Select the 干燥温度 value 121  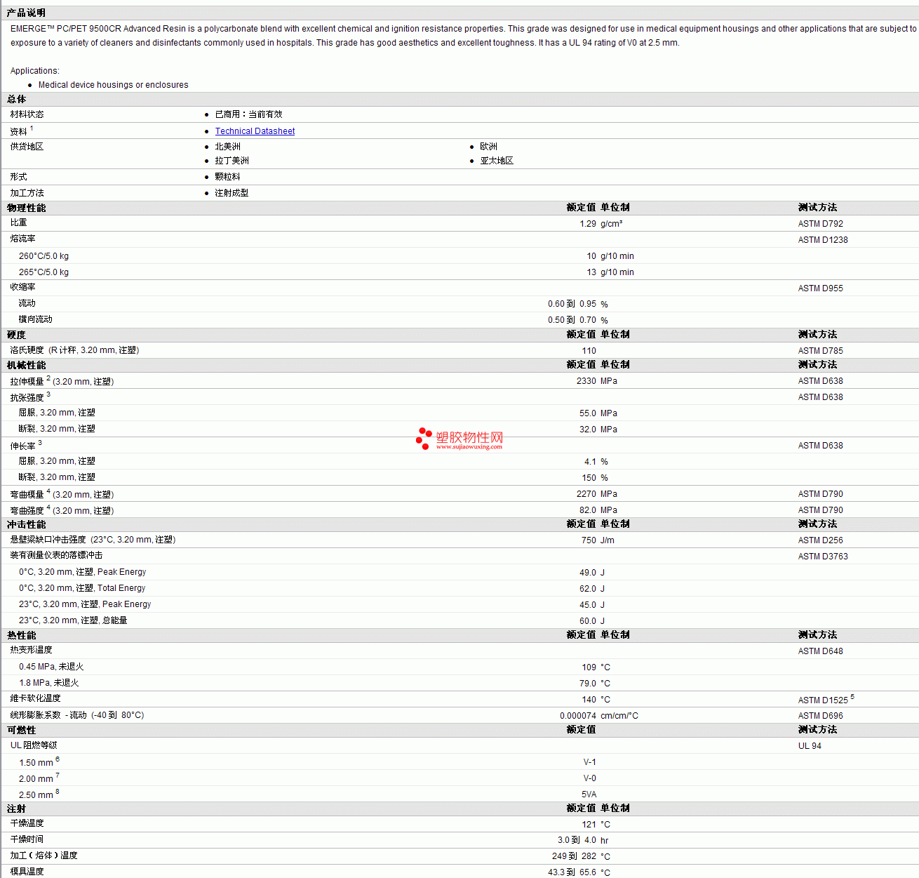[x=589, y=825]
